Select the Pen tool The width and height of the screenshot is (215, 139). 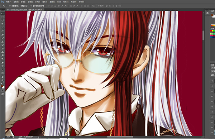[x=3, y=63]
